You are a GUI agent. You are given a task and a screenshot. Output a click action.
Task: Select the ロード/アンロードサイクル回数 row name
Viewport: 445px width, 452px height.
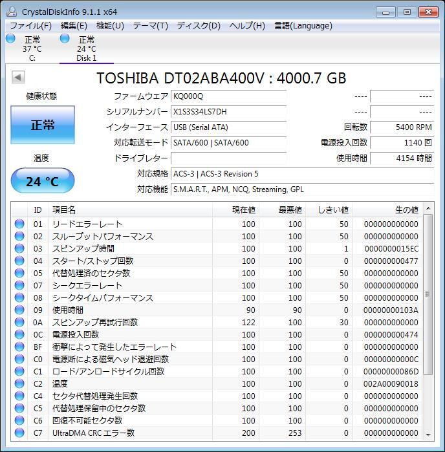pyautogui.click(x=108, y=371)
